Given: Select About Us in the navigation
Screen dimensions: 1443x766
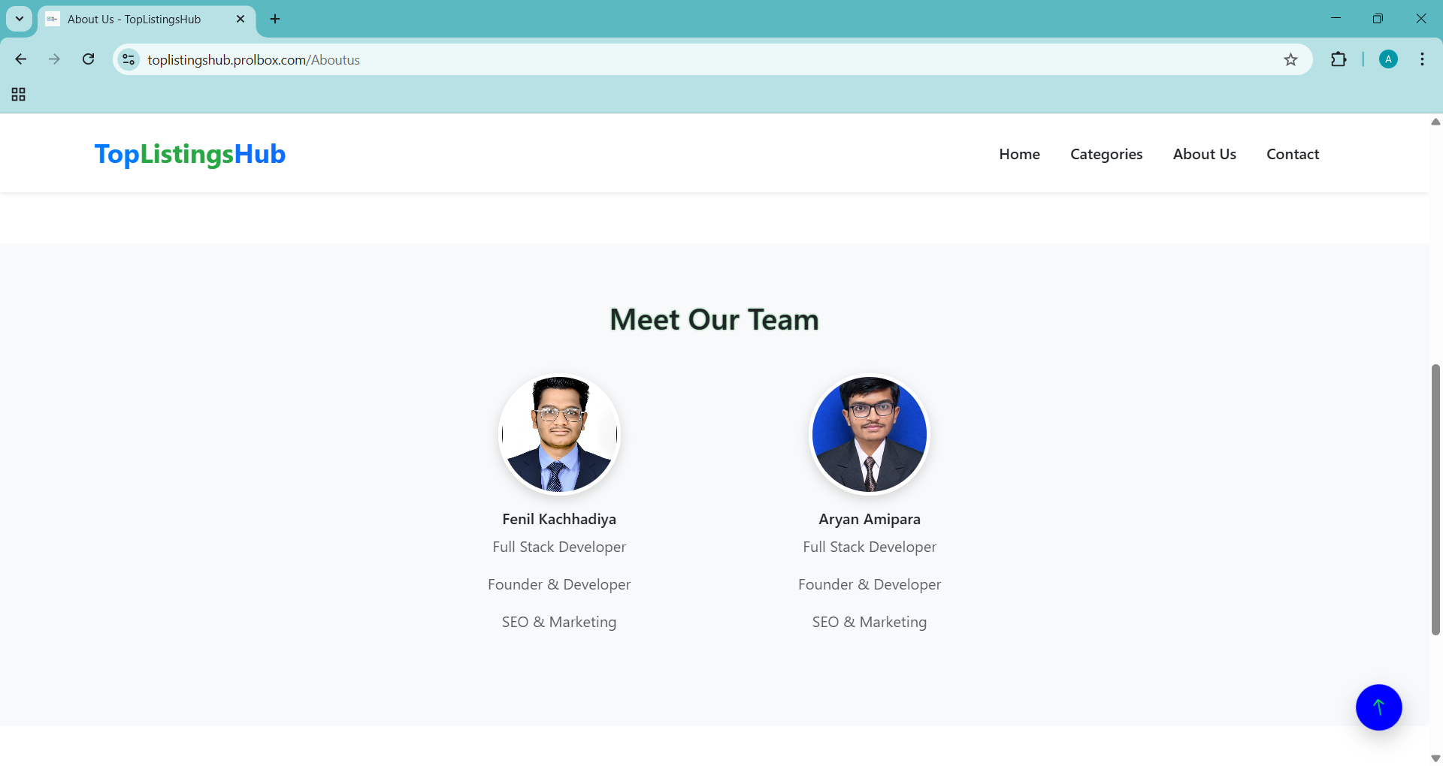Looking at the screenshot, I should coord(1204,154).
